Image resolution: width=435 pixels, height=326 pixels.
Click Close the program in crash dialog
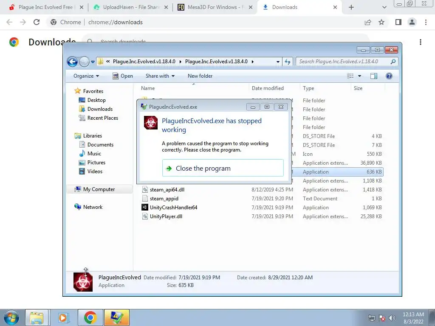(x=223, y=168)
